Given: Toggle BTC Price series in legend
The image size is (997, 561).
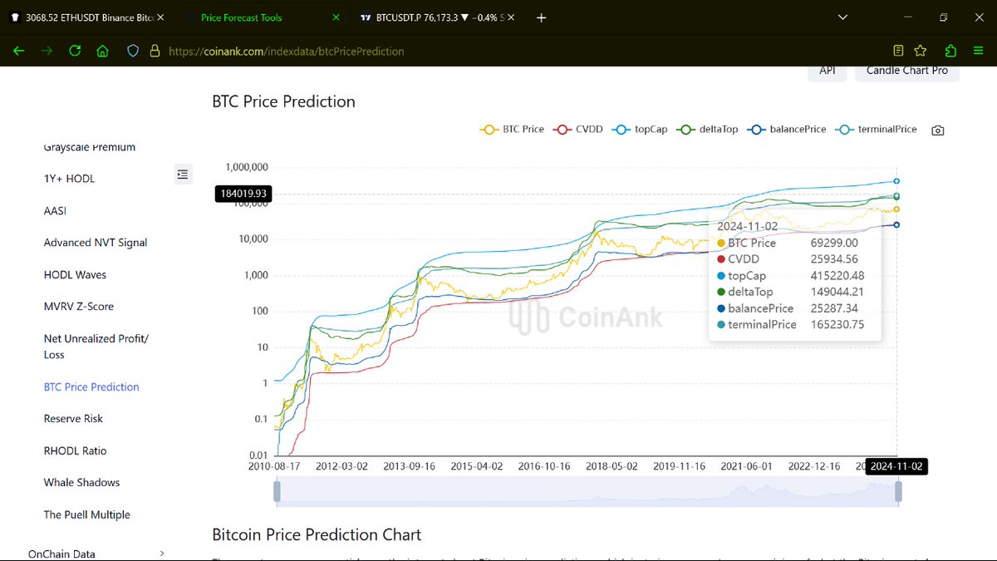Looking at the screenshot, I should tap(513, 130).
